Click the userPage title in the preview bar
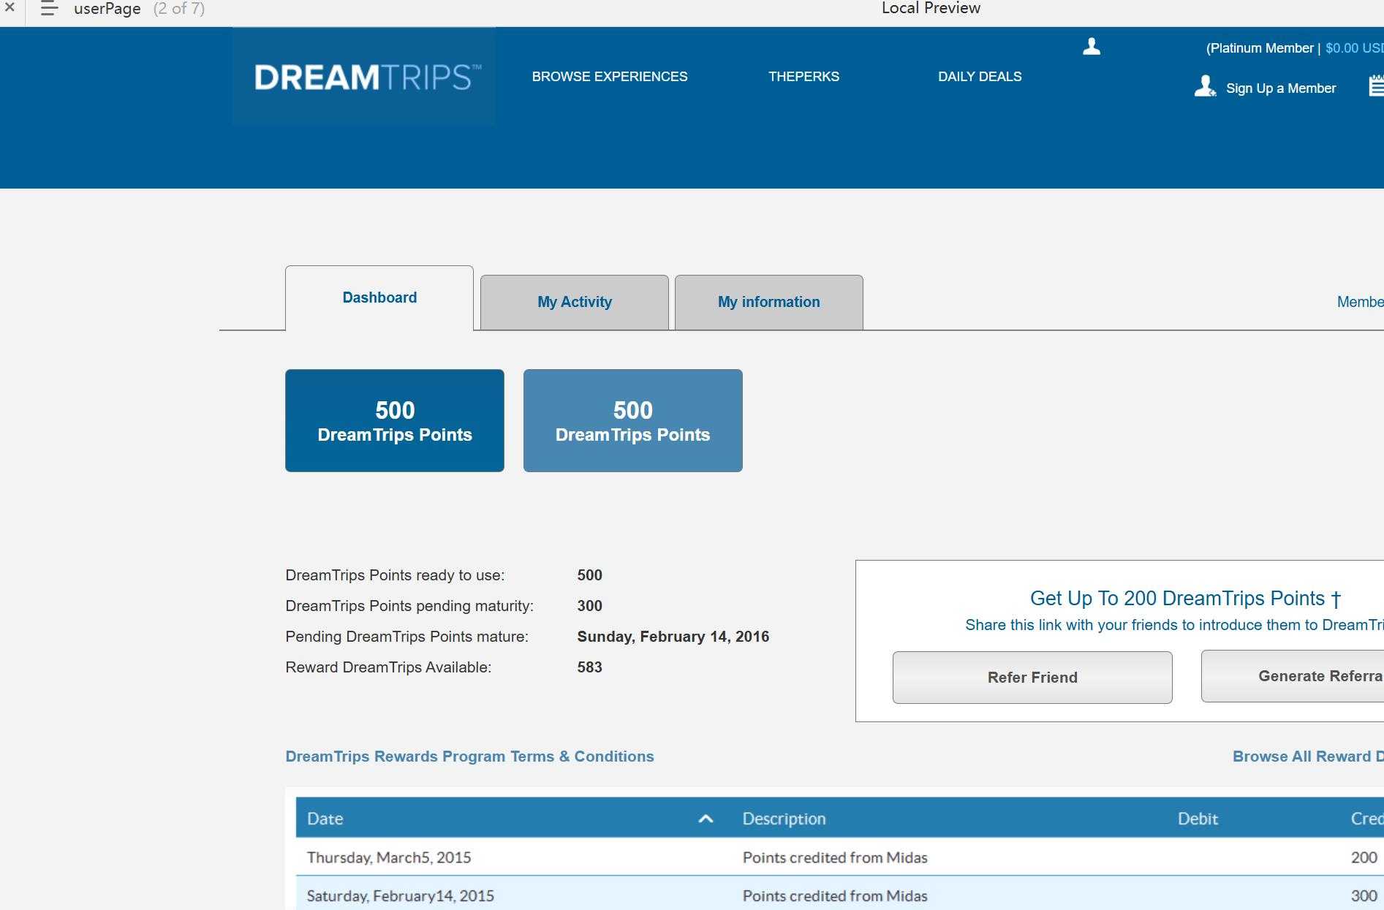This screenshot has height=910, width=1384. (107, 9)
